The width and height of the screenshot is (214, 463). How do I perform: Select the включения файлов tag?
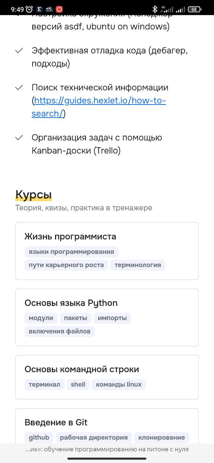click(x=60, y=331)
